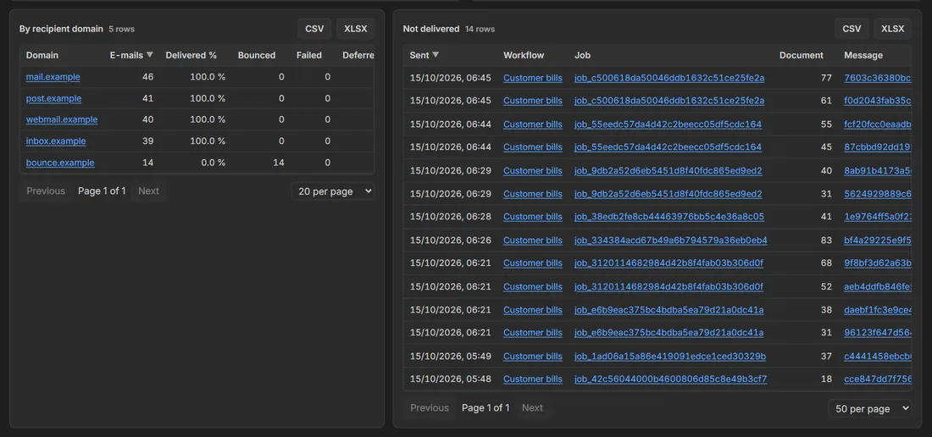
Task: Select the sent time 15/10/2026, 05:49
Action: [x=451, y=357]
